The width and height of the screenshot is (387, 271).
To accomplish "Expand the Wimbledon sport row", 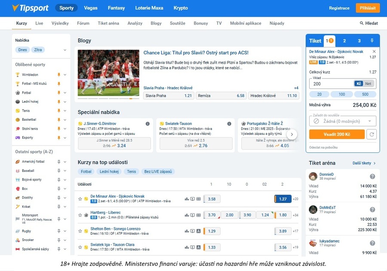I will (65, 75).
